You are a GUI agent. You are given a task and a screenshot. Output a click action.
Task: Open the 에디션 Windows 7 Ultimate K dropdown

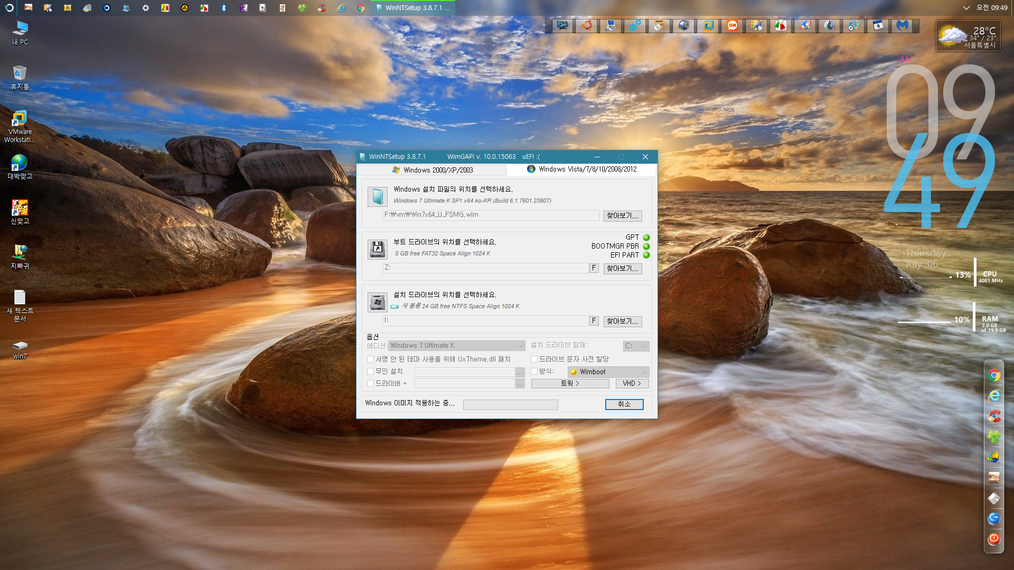457,346
